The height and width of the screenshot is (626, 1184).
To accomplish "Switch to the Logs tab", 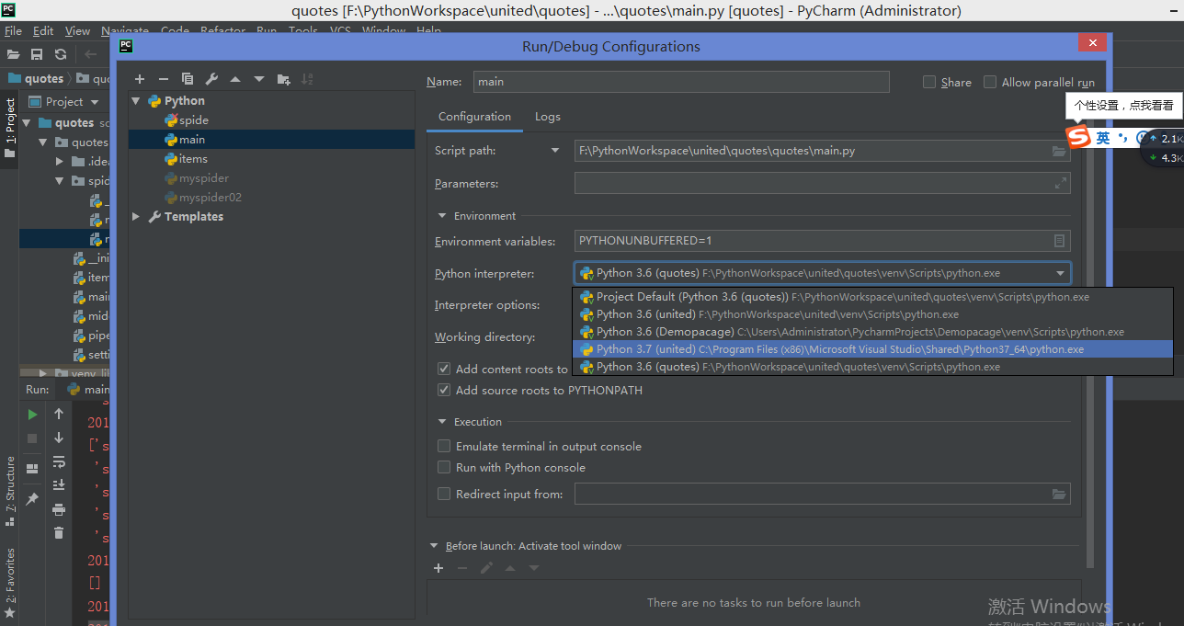I will pyautogui.click(x=548, y=117).
